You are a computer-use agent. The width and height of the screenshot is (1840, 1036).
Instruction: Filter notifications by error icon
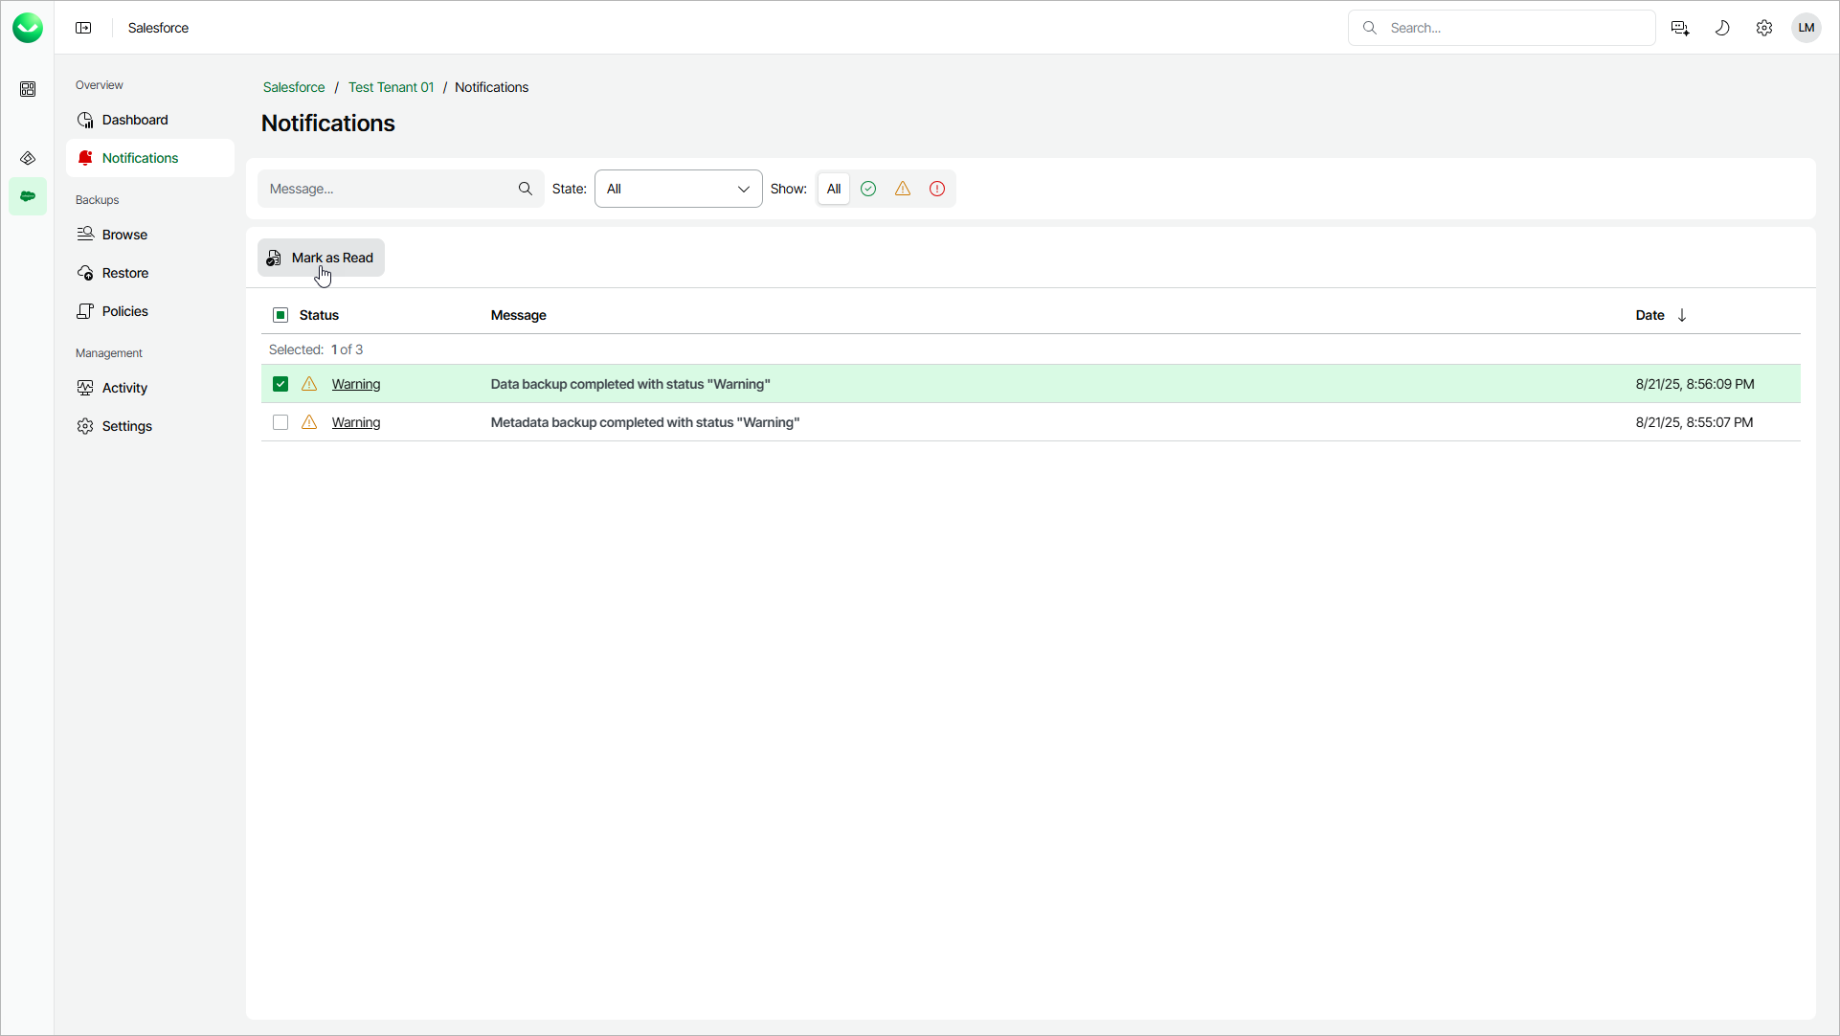[x=937, y=189]
